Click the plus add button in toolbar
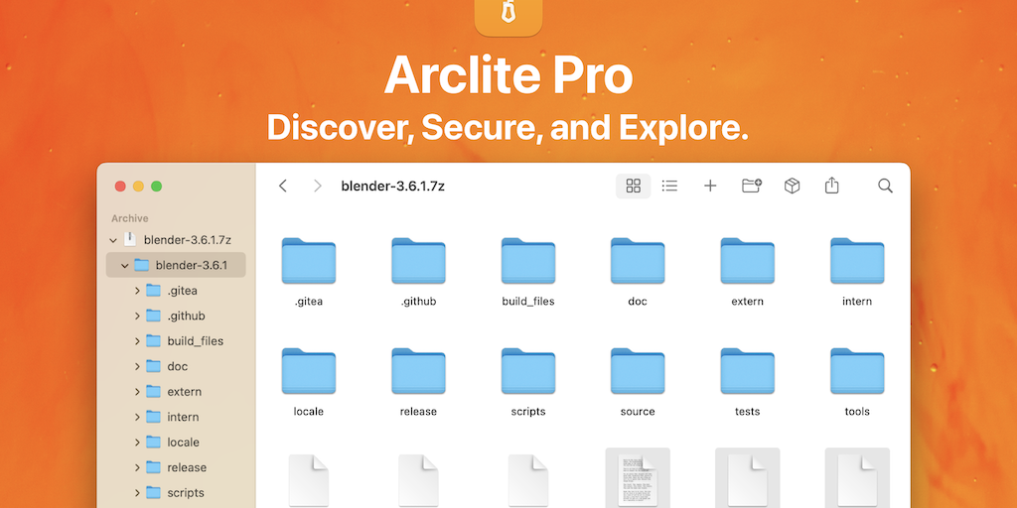Screen dimensions: 1017x508 710,186
